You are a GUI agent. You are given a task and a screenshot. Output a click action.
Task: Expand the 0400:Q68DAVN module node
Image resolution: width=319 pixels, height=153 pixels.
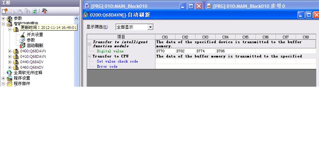(10, 51)
